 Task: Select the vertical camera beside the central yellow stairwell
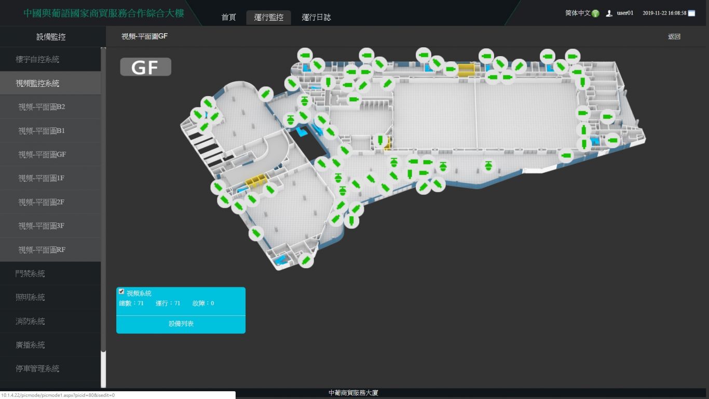tap(380, 139)
